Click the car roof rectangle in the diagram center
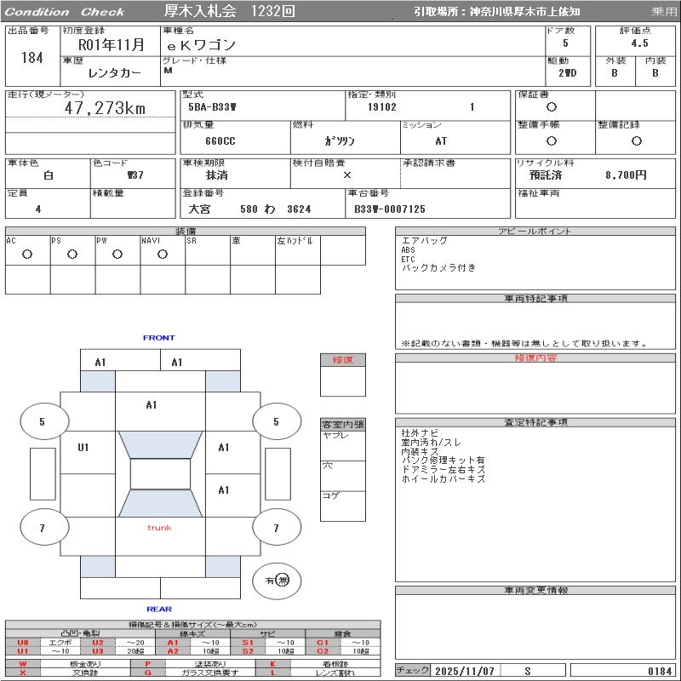 [160, 474]
